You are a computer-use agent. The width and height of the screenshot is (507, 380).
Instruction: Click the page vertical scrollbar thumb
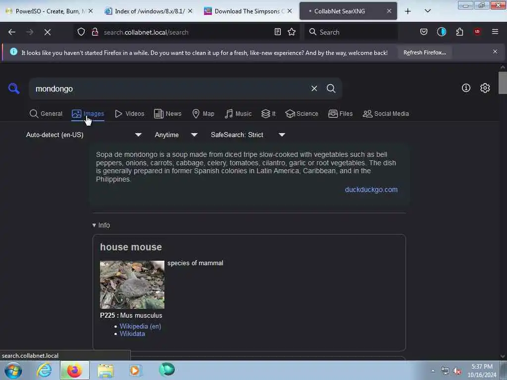pyautogui.click(x=503, y=83)
